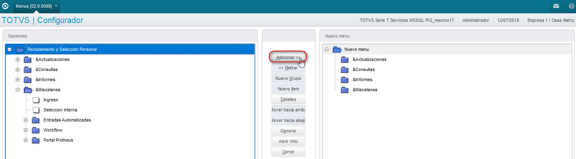The image size is (576, 159).
Task: Click the TOTVS logo icon at top left
Action: [5, 6]
